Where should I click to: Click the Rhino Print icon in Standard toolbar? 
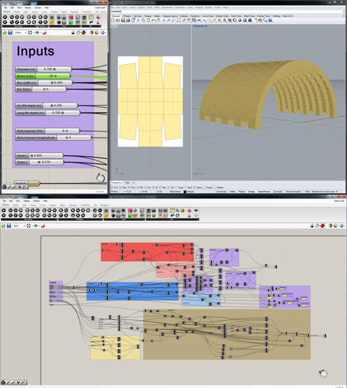pyautogui.click(x=128, y=20)
